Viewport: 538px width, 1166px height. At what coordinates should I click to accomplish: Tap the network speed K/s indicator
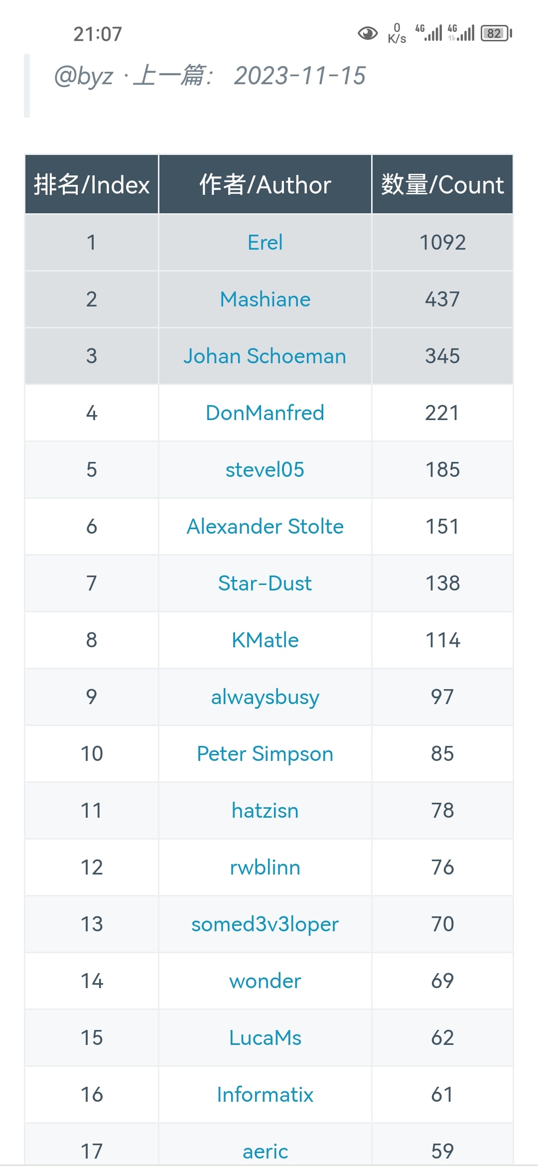[397, 33]
